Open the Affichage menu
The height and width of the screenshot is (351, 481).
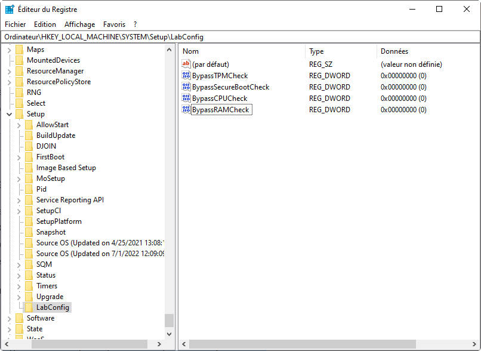(79, 24)
